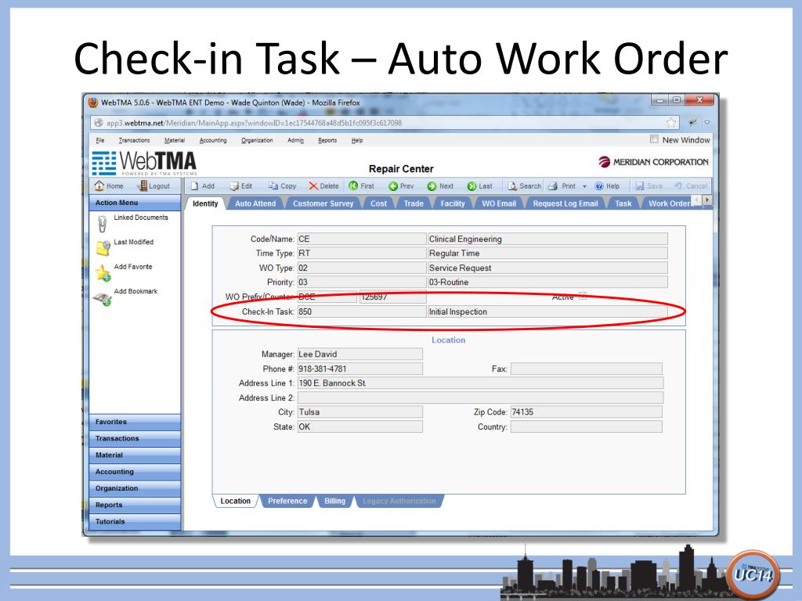Open Search from the toolbar
Viewport: 802px width, 601px height.
tap(524, 186)
